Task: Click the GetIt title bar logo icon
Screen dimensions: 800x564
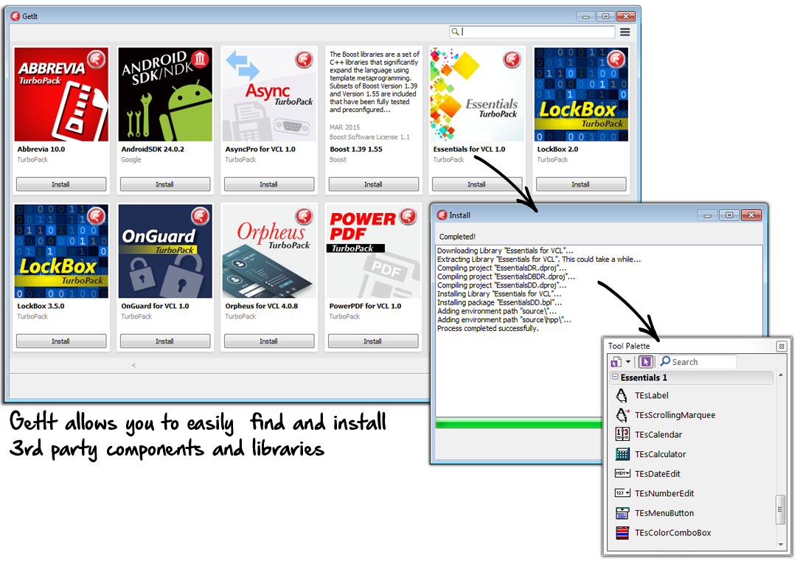Action: [15, 16]
